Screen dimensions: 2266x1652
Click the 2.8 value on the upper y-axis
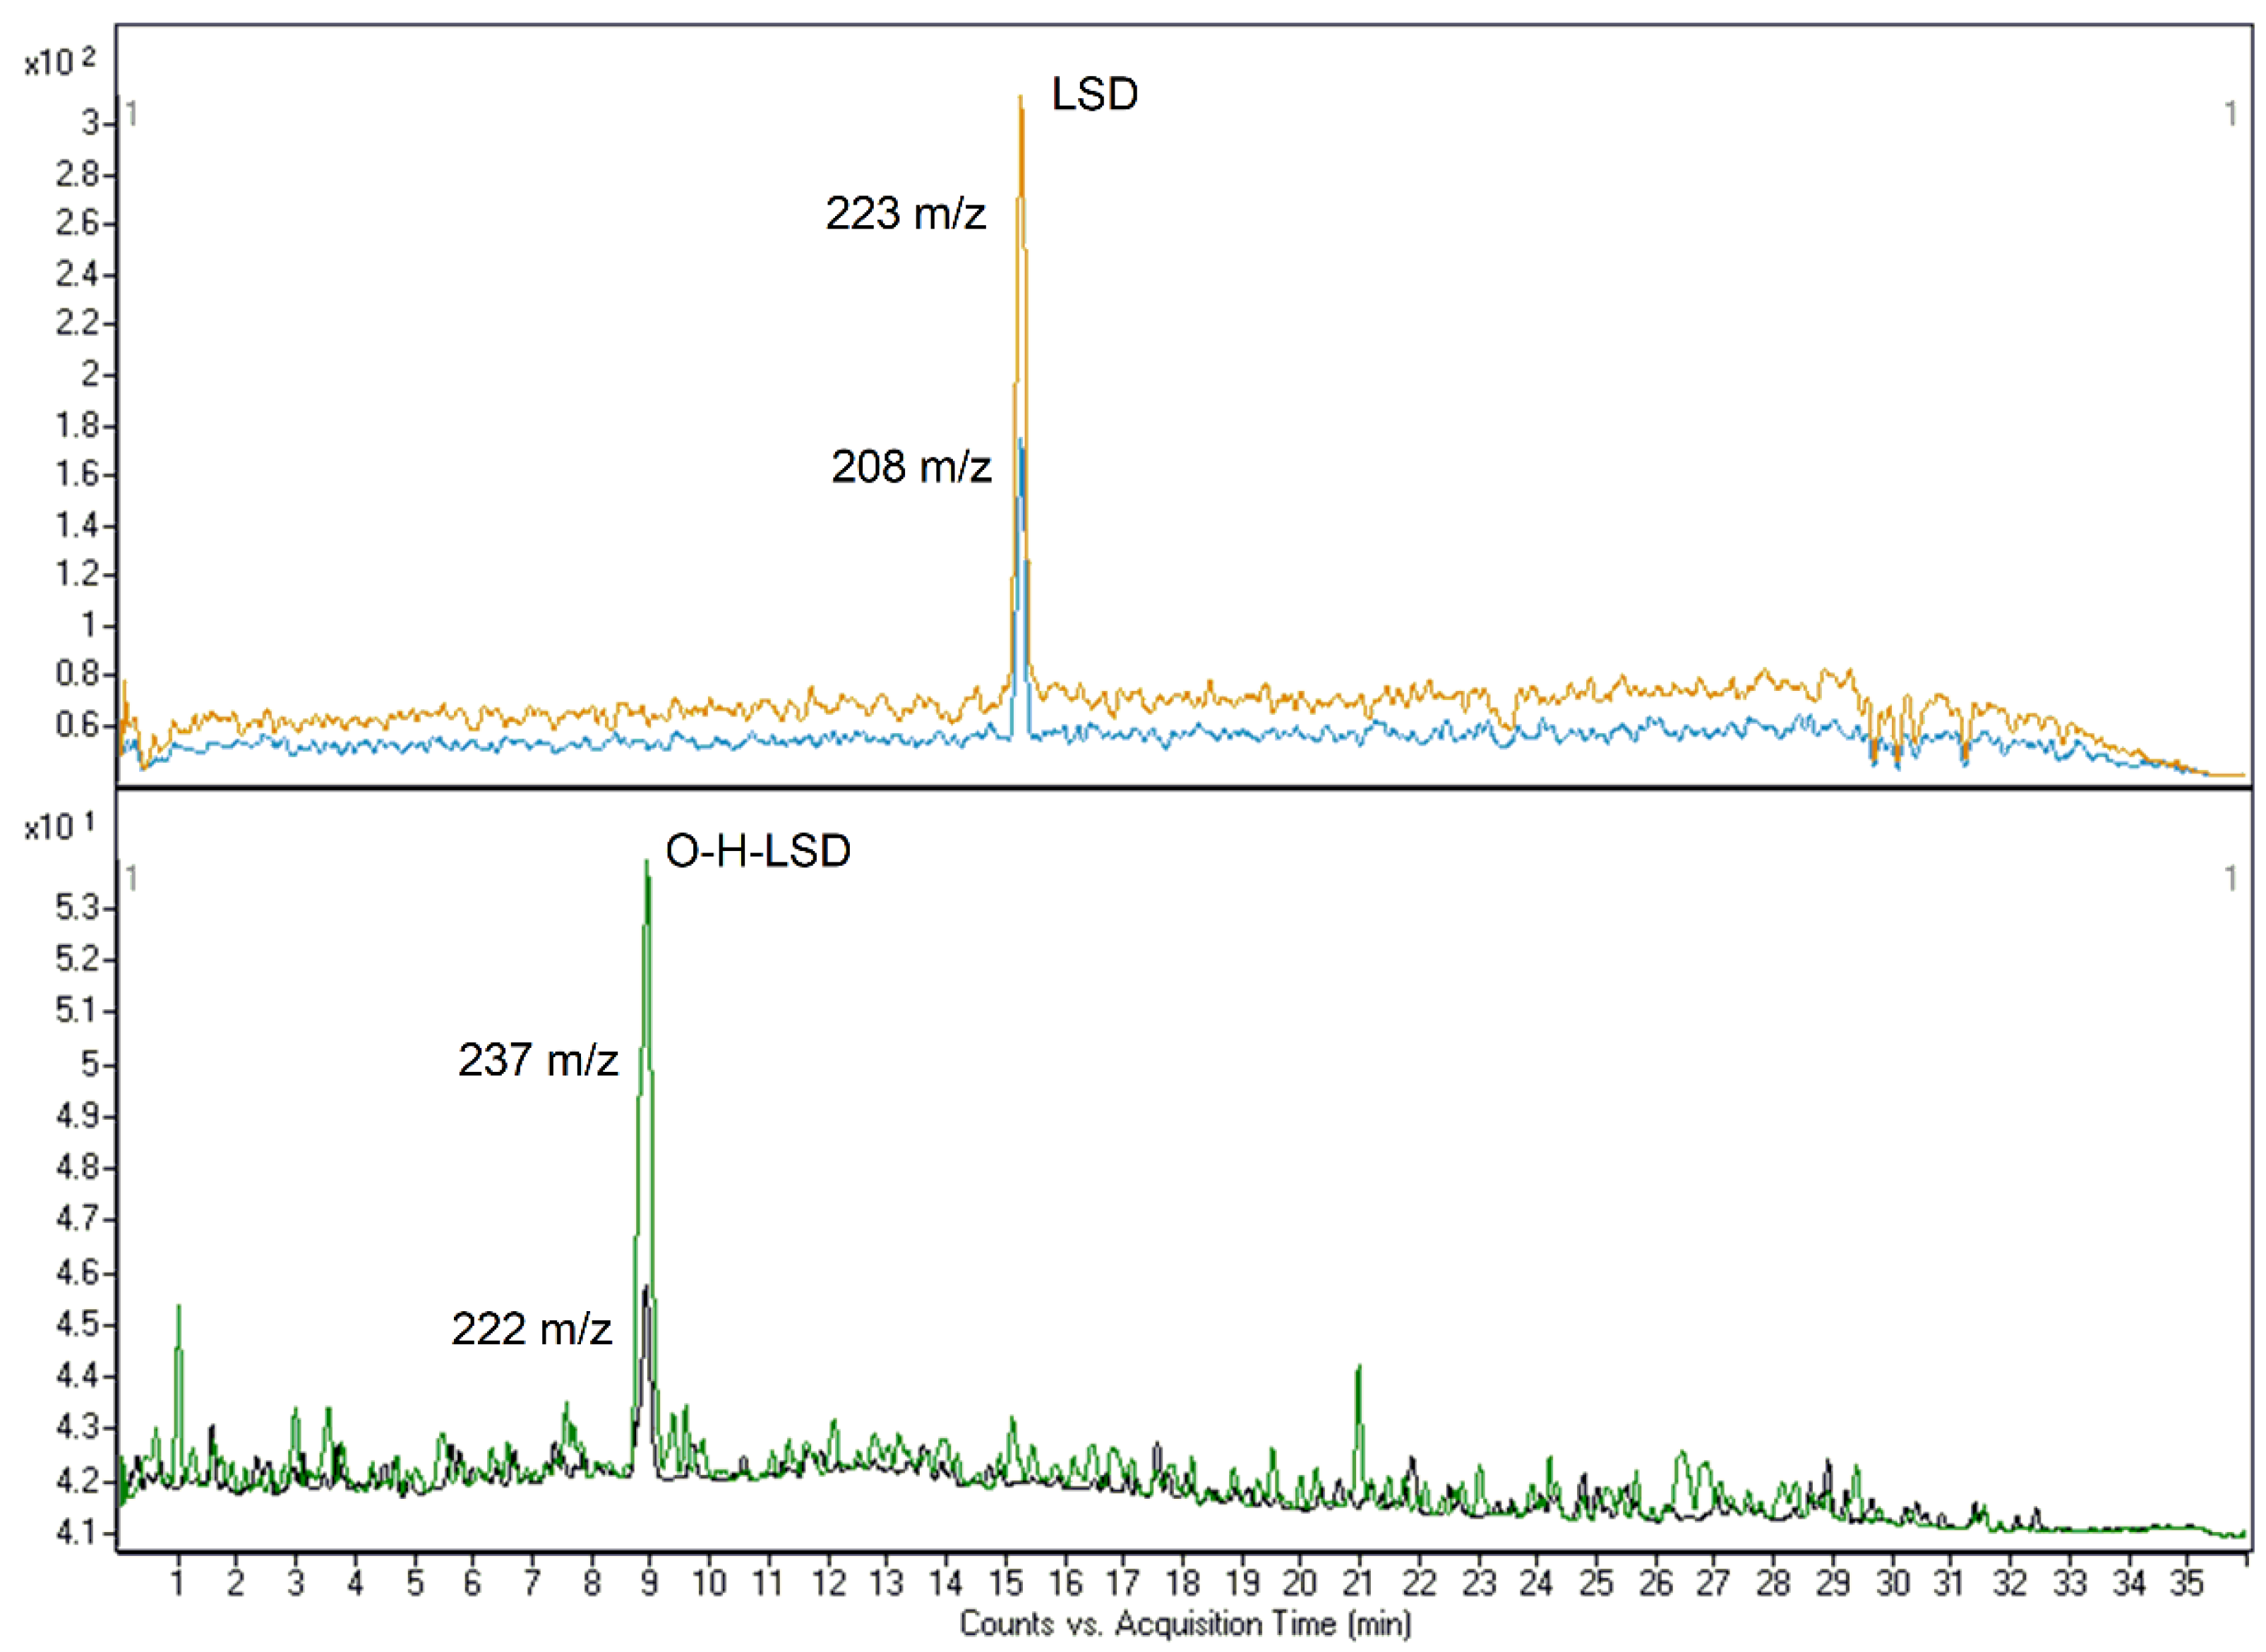pos(77,174)
